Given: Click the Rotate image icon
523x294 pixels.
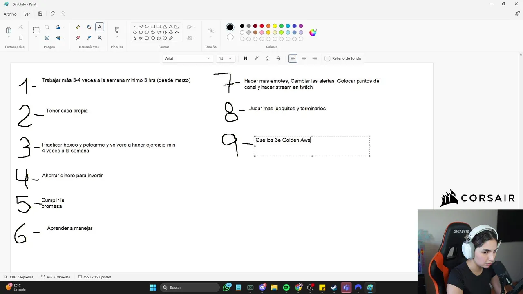Looking at the screenshot, I should [x=58, y=27].
